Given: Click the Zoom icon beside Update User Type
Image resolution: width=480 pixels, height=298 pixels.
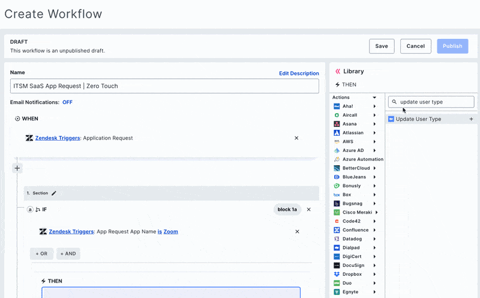Looking at the screenshot, I should (391, 119).
